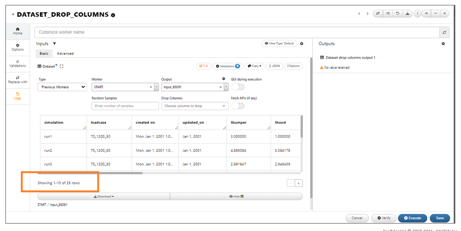Screen dimensions: 461x231
Task: Switch to the Advanced tab
Action: (65, 54)
